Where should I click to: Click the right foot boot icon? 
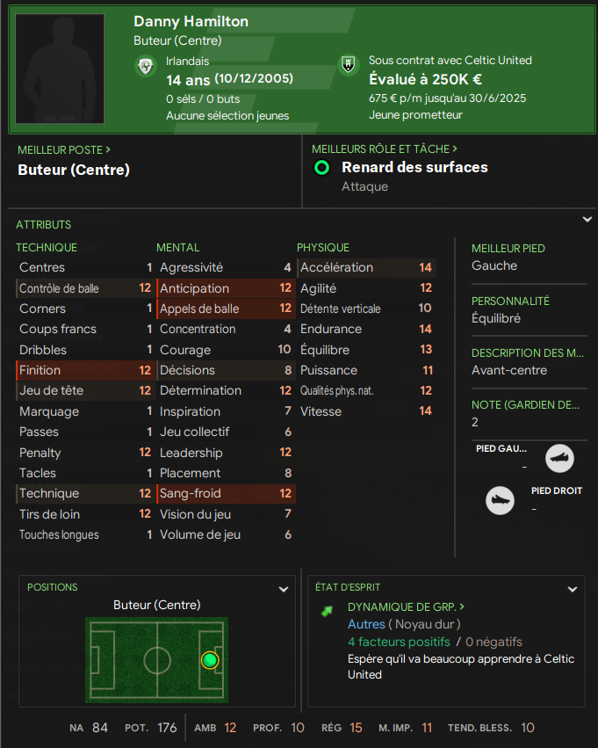[x=500, y=500]
